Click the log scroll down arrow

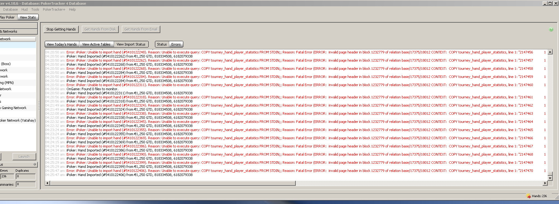(x=550, y=178)
